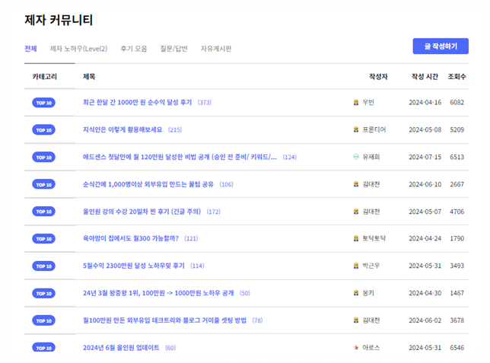Click author name 몽키

(x=368, y=293)
